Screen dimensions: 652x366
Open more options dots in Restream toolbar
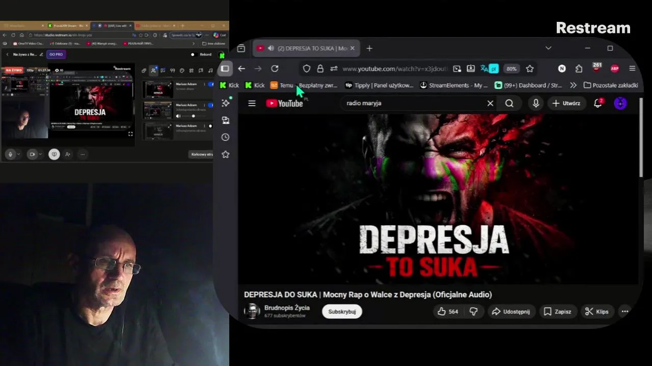[x=82, y=154]
